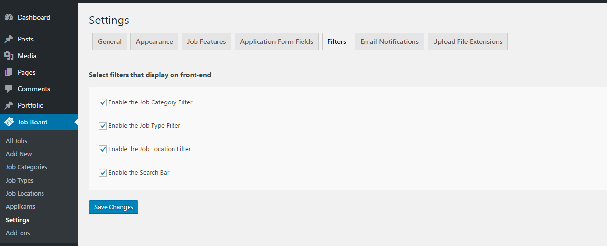Toggle the Search Bar checkbox

pos(103,173)
